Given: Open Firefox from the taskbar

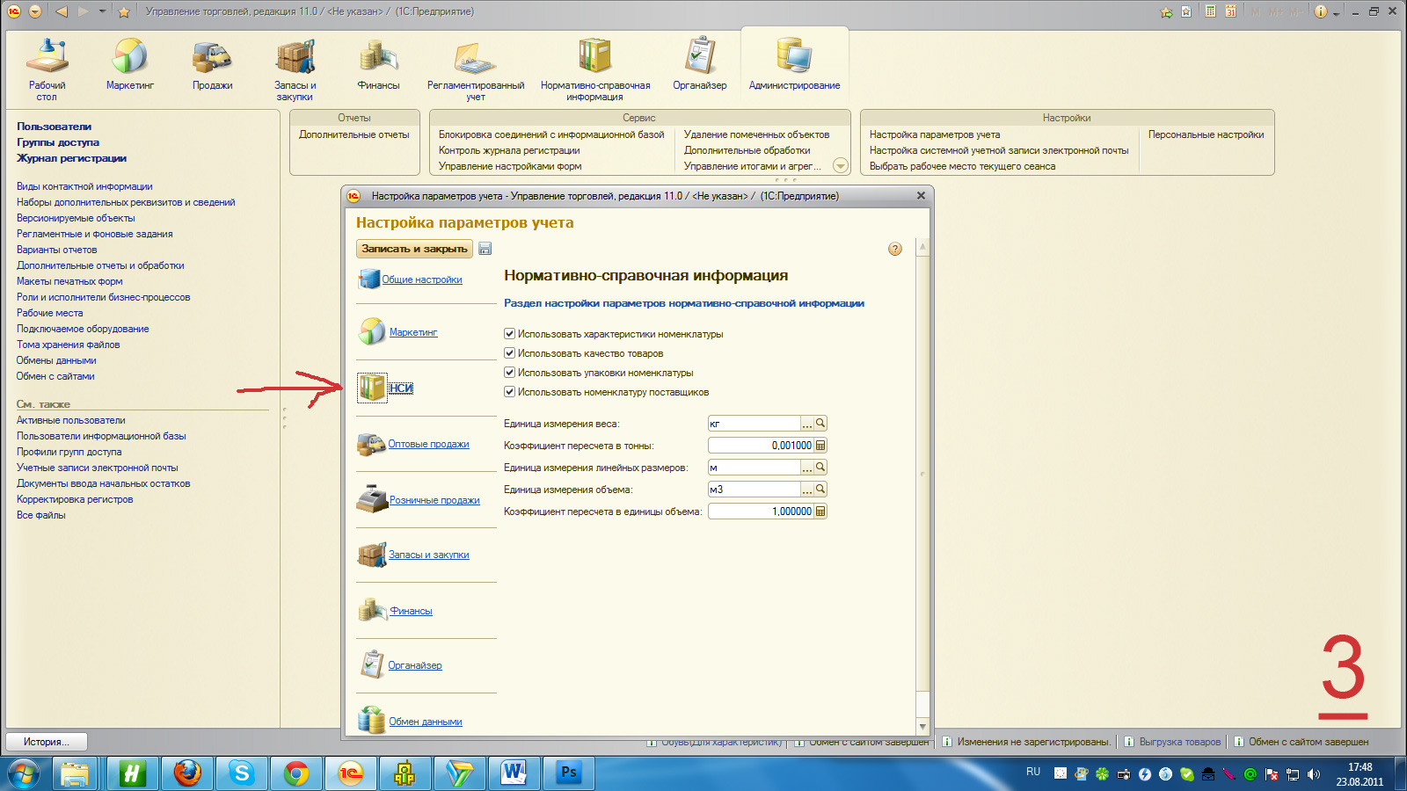Looking at the screenshot, I should (x=187, y=773).
